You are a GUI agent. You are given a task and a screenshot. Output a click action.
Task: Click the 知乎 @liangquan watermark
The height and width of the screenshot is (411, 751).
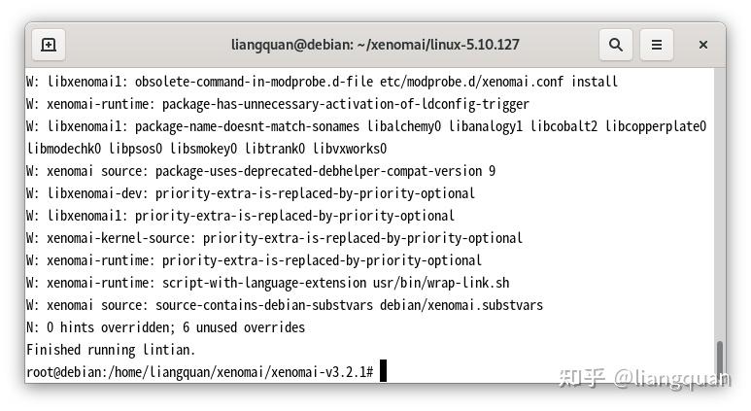tap(643, 378)
